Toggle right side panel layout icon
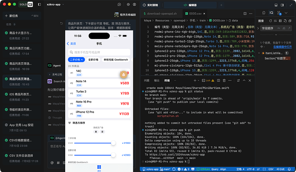The height and width of the screenshot is (172, 296). 282,5
